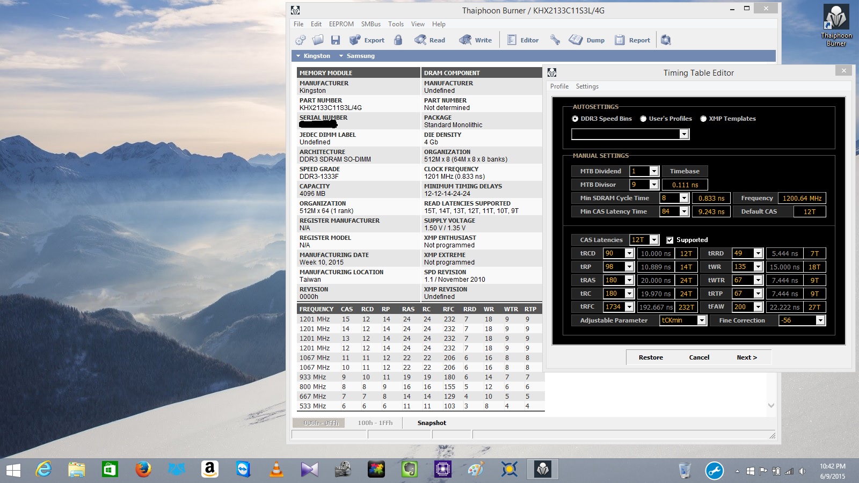Switch to the Snapshot tab
The width and height of the screenshot is (859, 483).
(x=432, y=423)
